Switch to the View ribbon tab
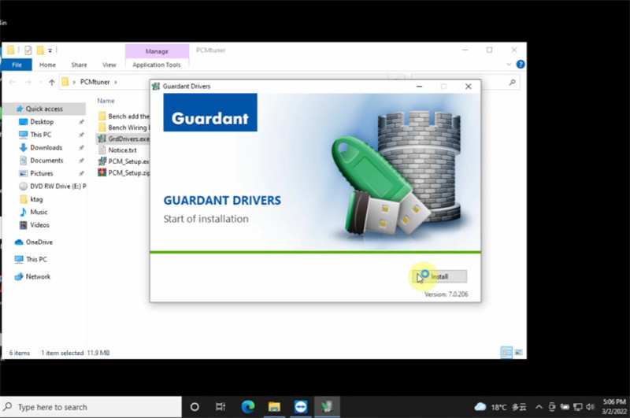Viewport: 630px width, 418px height. point(109,65)
